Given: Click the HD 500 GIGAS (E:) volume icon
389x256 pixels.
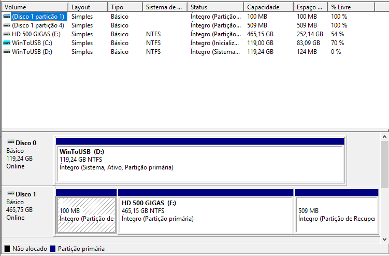Looking at the screenshot, I should [7, 34].
